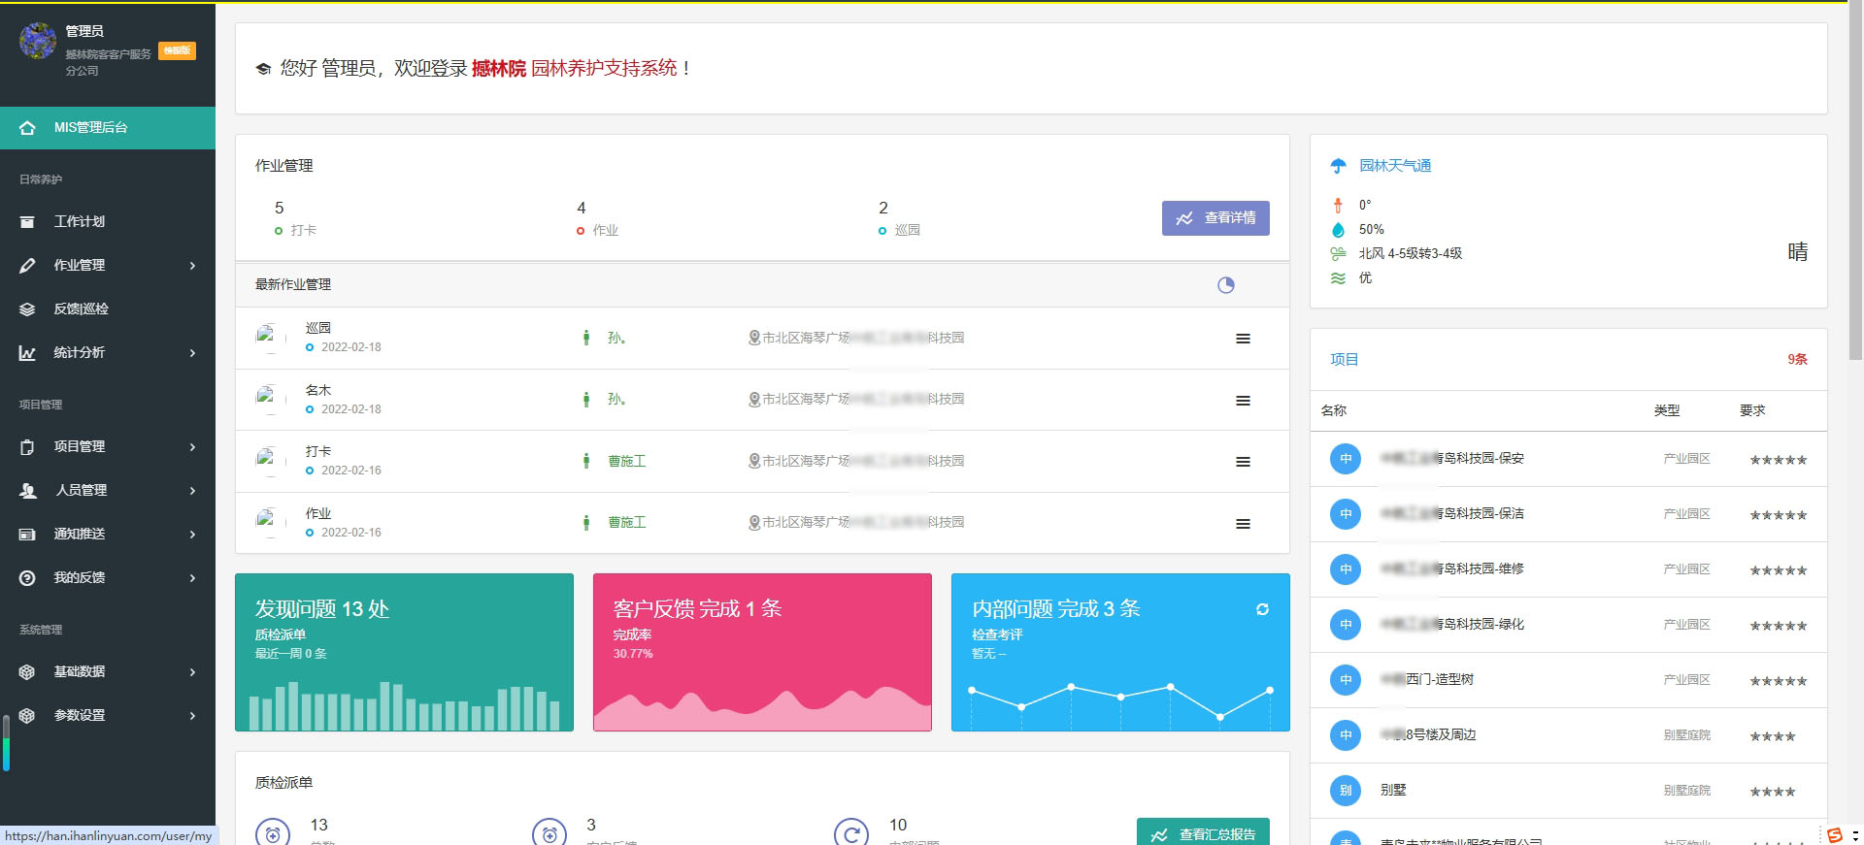Viewport: 1864px width, 845px height.
Task: Click the 基础数据 gear icon
Action: tap(27, 672)
